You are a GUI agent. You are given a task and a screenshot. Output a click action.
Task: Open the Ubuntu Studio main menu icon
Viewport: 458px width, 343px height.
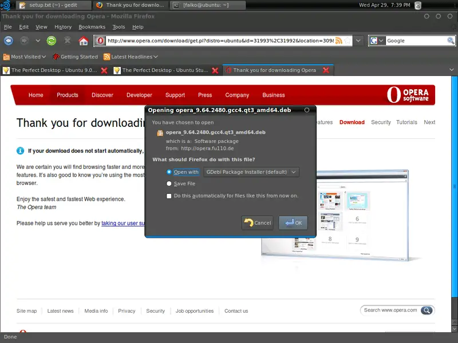coord(5,5)
